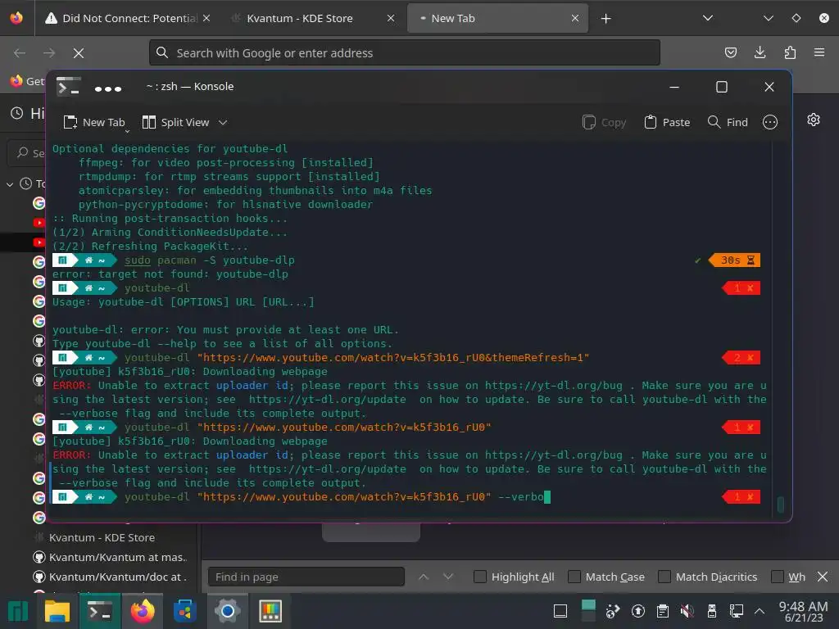Open network connections tray icon

coord(737,611)
